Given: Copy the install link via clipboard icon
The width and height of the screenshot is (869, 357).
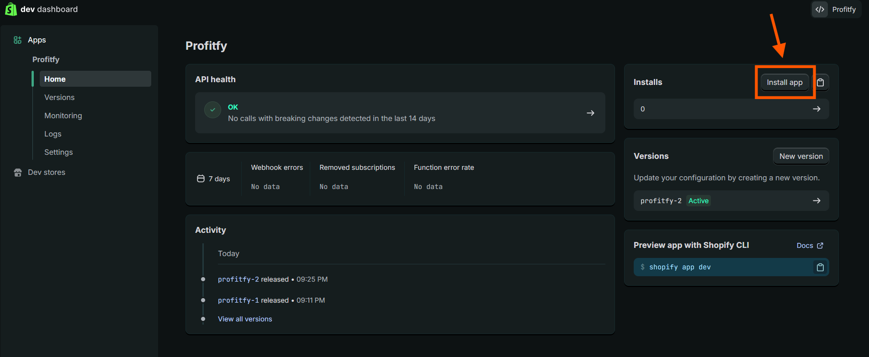Looking at the screenshot, I should tap(821, 83).
